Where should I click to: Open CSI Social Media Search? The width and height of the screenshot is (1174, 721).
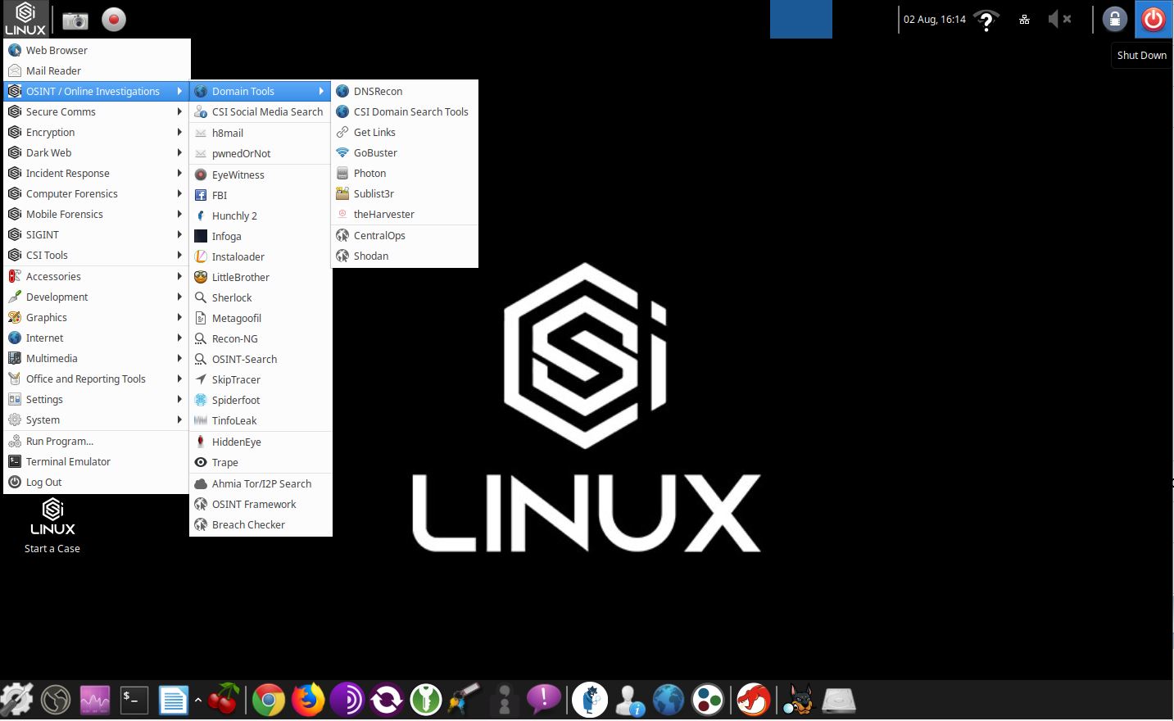(261, 111)
